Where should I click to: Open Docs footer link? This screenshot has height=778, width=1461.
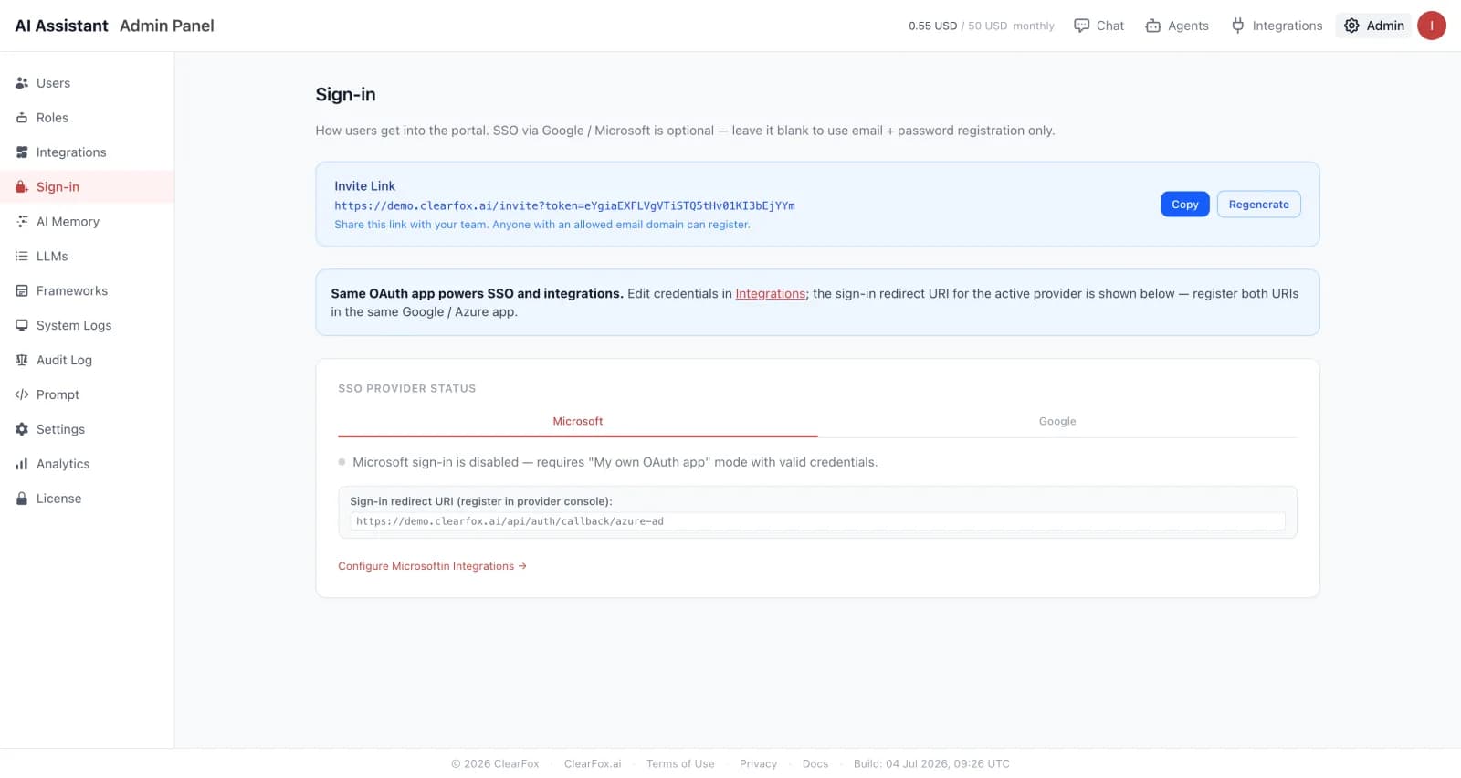tap(815, 764)
